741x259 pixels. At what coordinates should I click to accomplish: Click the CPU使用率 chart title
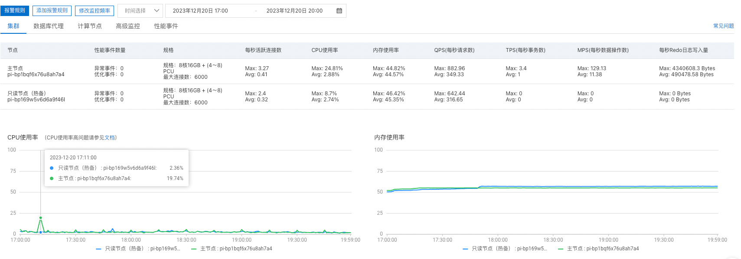(x=23, y=137)
